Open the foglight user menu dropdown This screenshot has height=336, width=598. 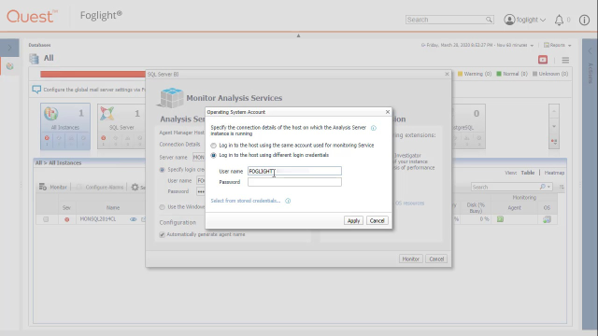525,20
